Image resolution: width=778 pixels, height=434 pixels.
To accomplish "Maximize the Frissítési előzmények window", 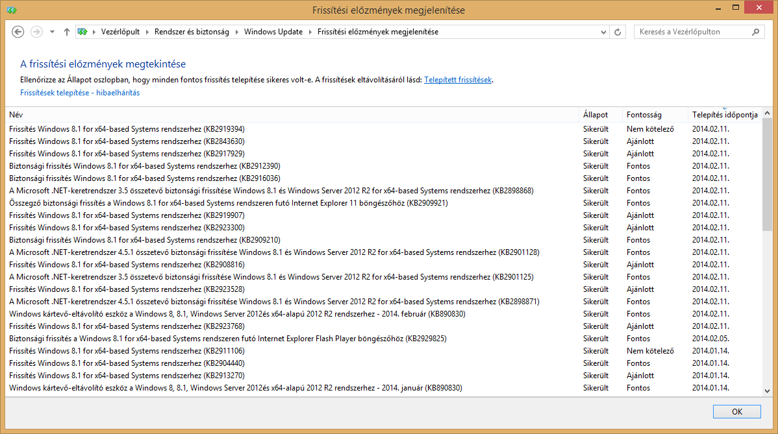I will click(736, 7).
